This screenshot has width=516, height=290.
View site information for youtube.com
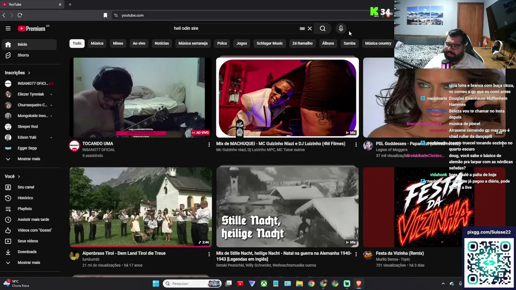[x=116, y=15]
